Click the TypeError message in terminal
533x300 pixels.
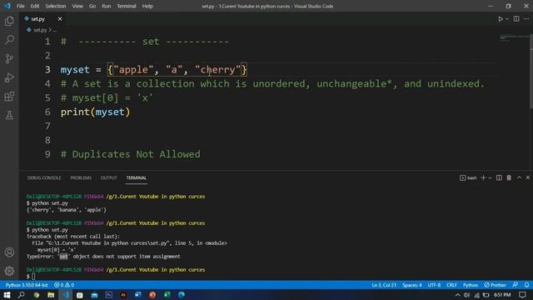(103, 257)
